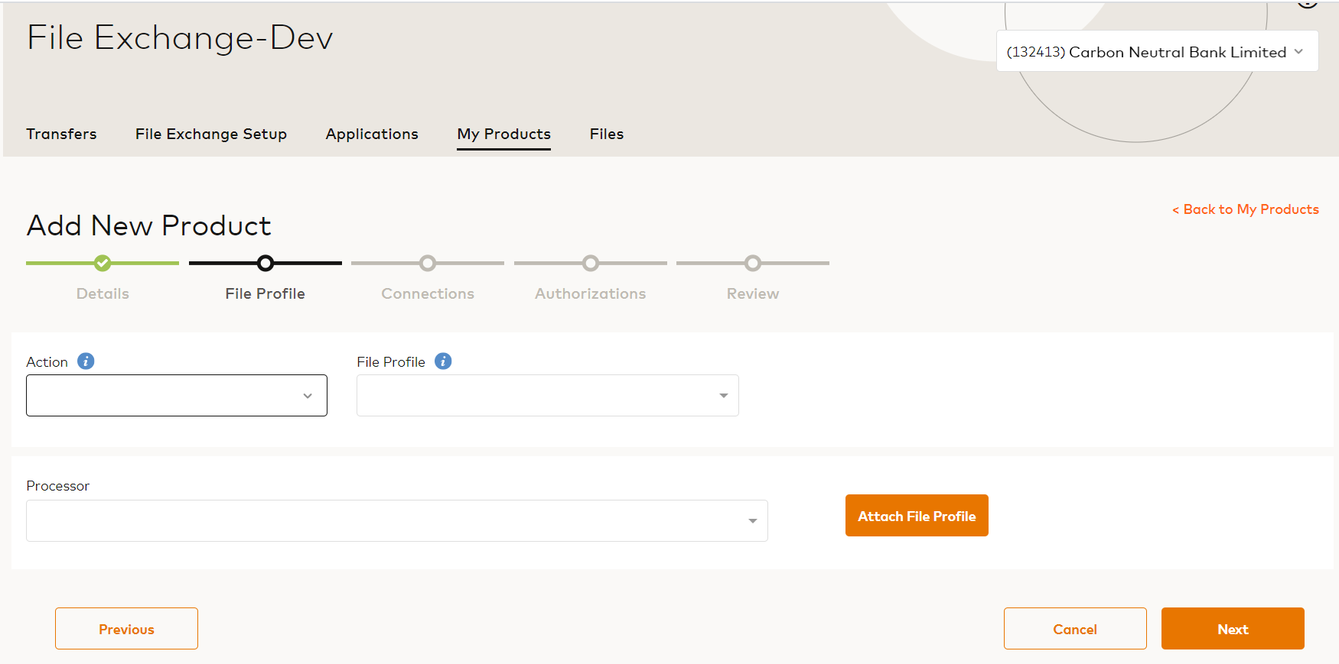Click the Authorizations step marker
The height and width of the screenshot is (664, 1339).
pos(590,263)
